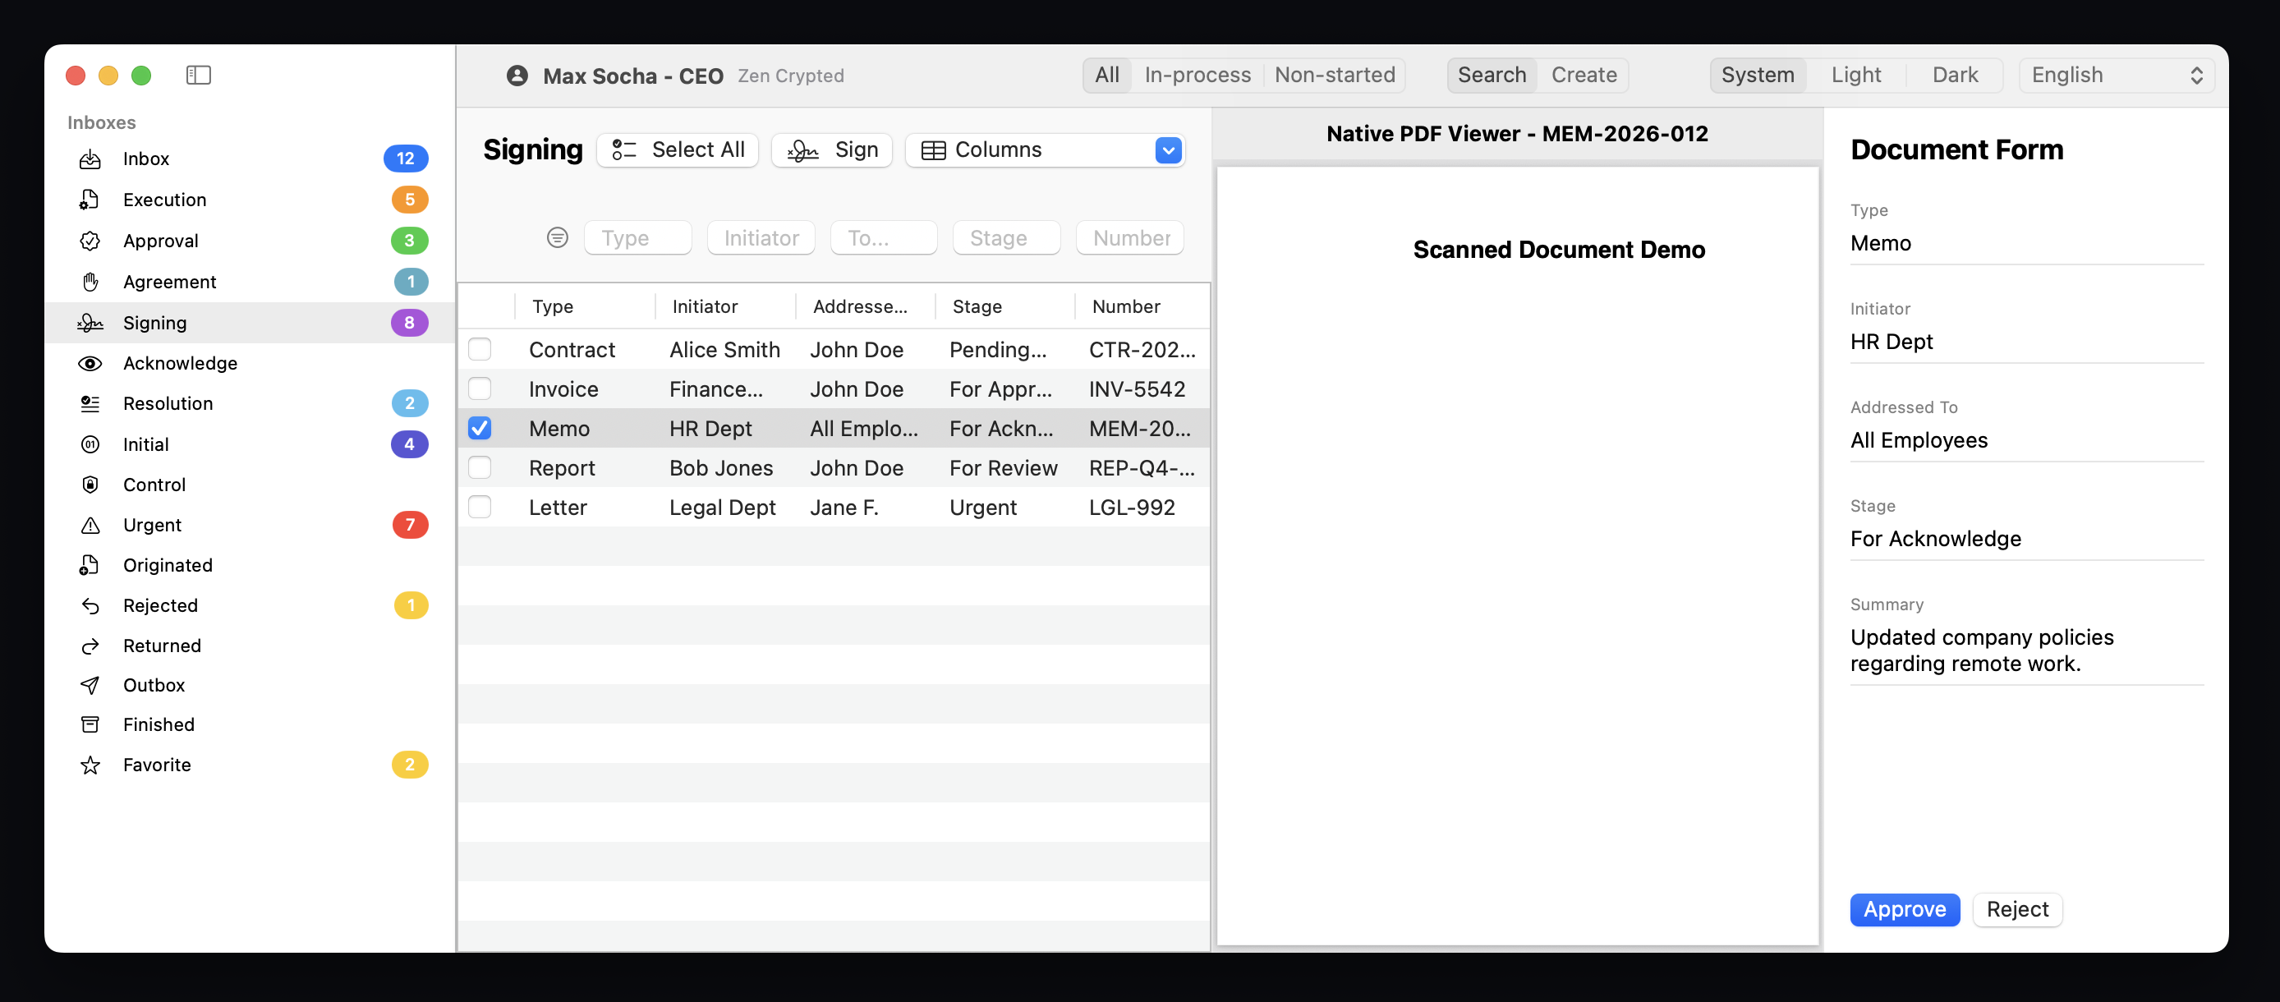Image resolution: width=2280 pixels, height=1002 pixels.
Task: Focus the Initiator filter input field
Action: [761, 238]
